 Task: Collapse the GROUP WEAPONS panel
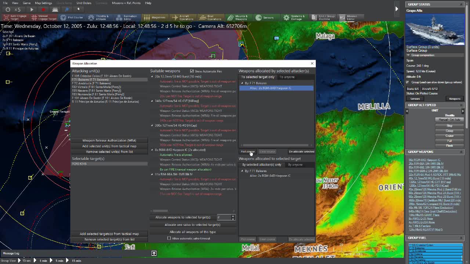[x=462, y=152]
